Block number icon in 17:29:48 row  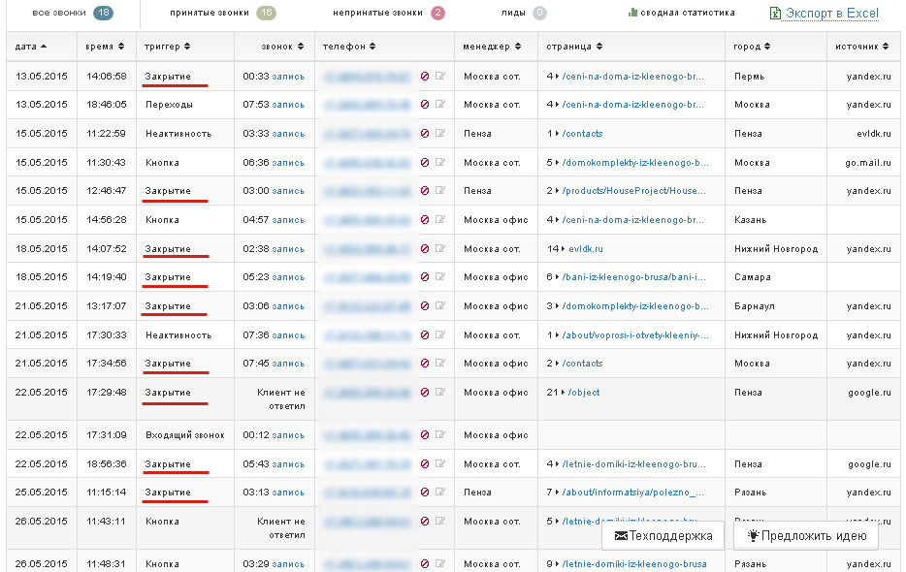tap(425, 393)
